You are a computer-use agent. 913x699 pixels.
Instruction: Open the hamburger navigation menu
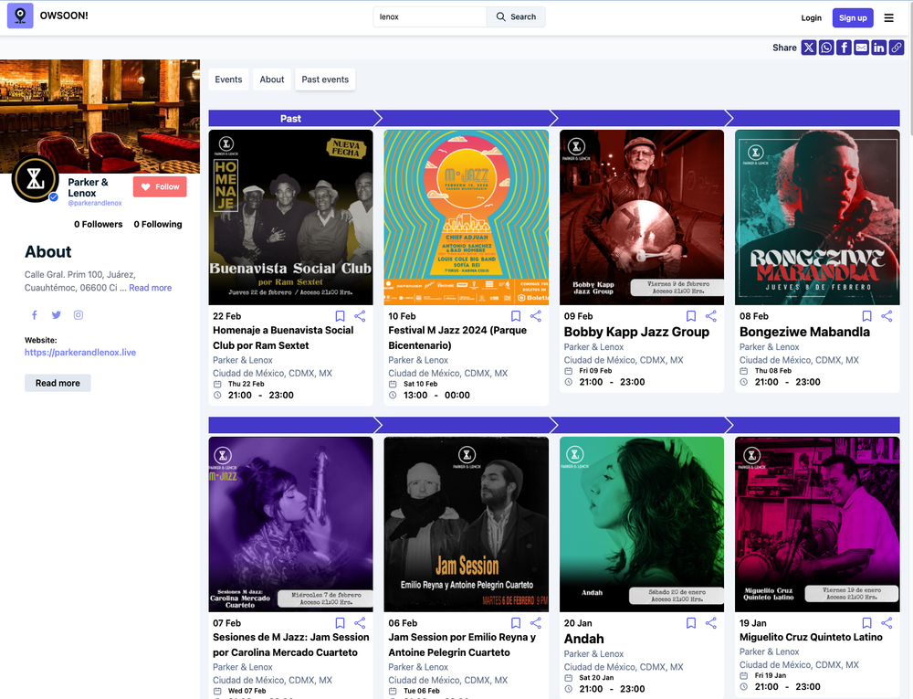(x=888, y=17)
